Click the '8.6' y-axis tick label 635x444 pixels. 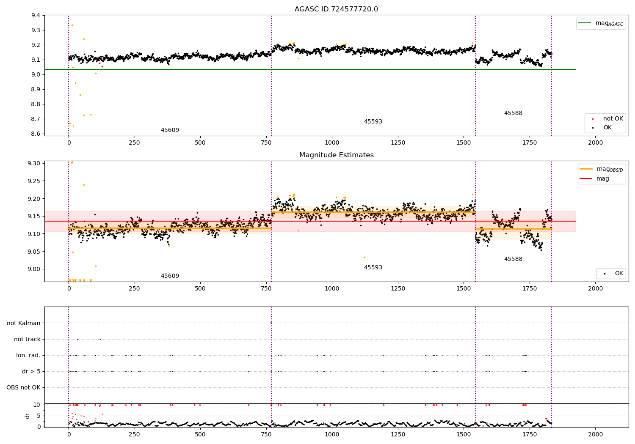tap(36, 134)
